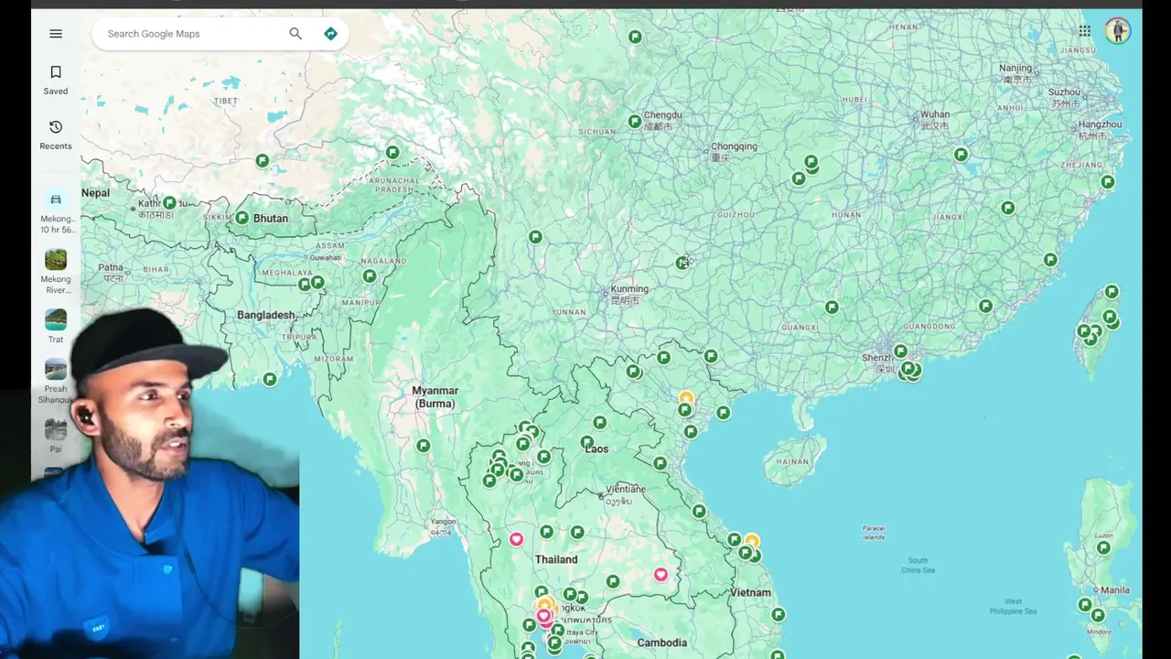Select the green flag pin in Bhutan
The height and width of the screenshot is (659, 1171).
coord(242,218)
